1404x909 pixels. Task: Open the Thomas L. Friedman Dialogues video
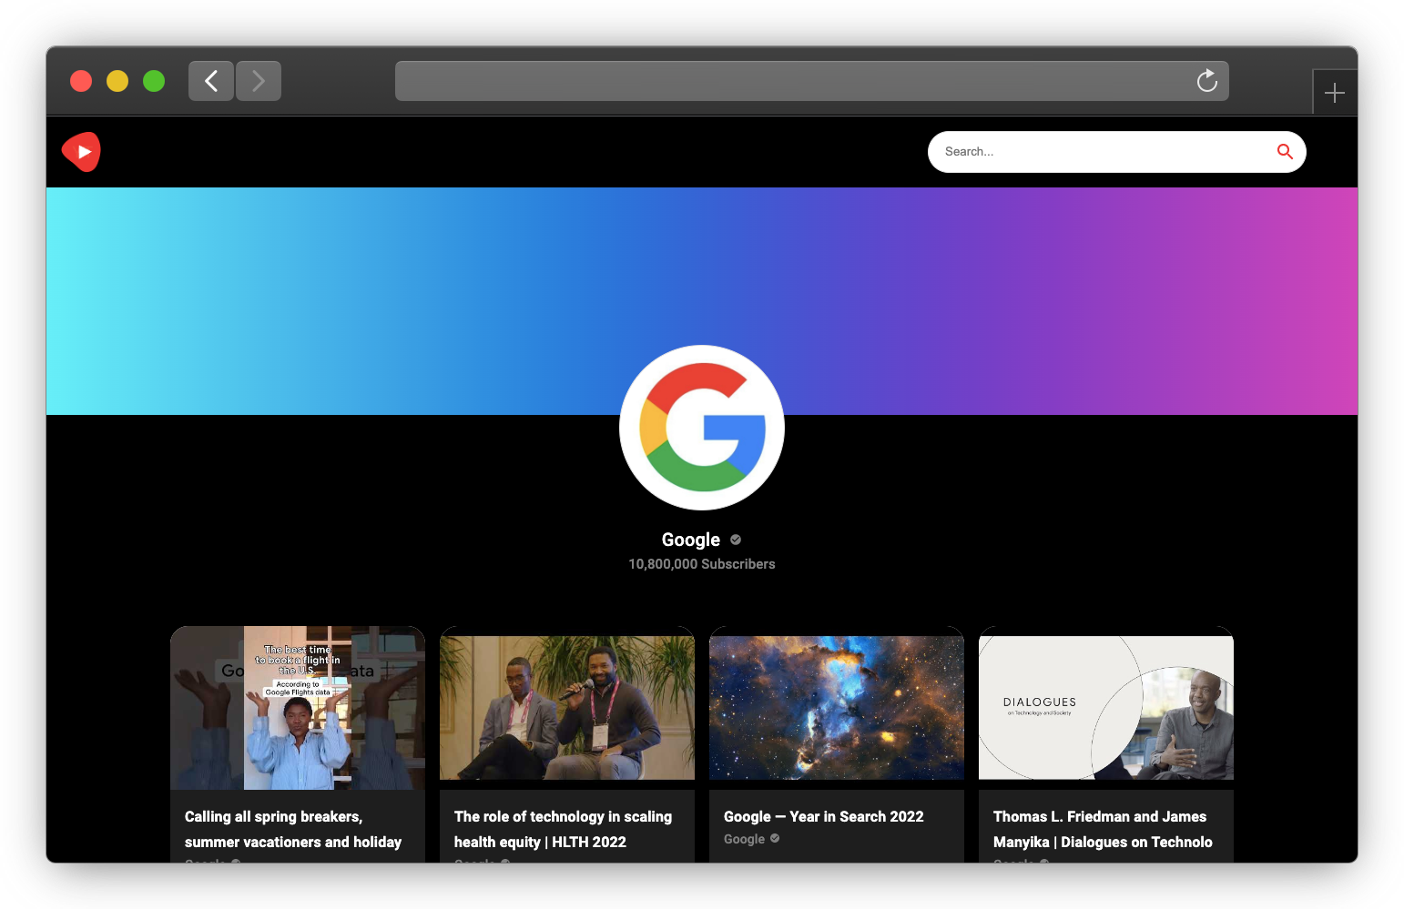point(1102,829)
